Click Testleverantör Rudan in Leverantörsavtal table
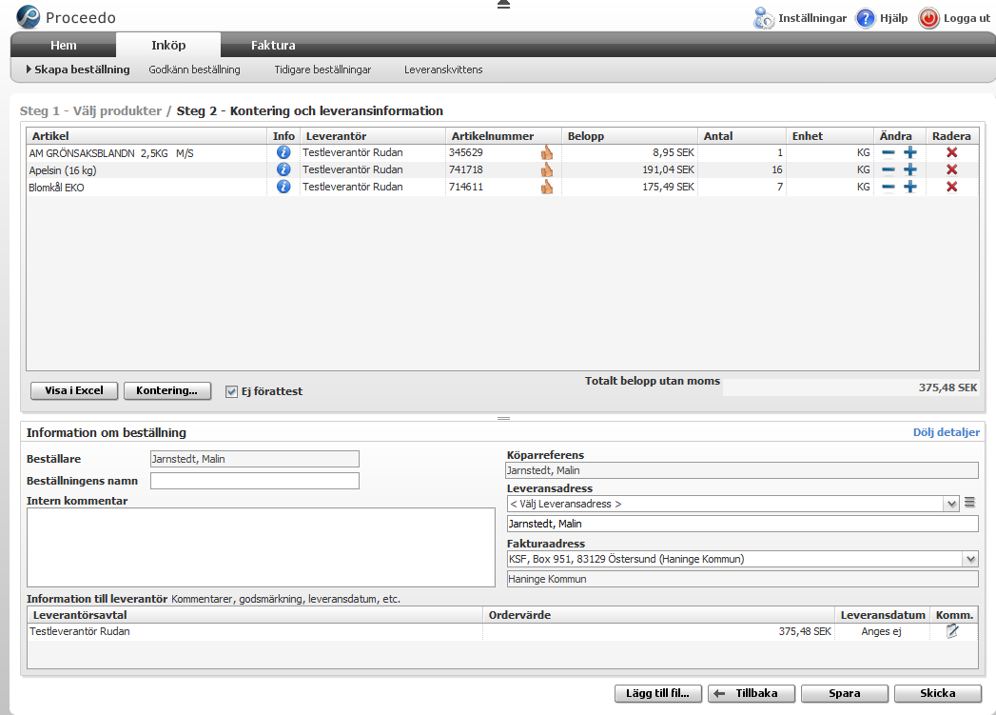The image size is (996, 715). (x=80, y=632)
